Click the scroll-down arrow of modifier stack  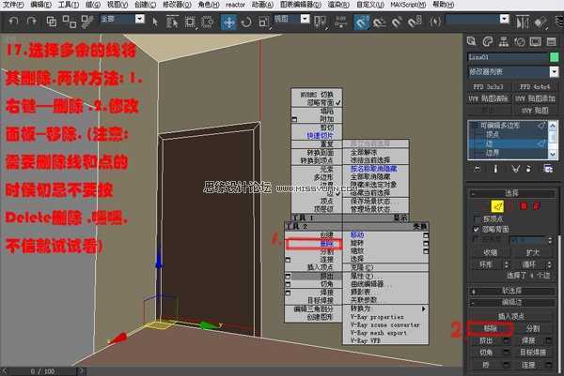553,155
